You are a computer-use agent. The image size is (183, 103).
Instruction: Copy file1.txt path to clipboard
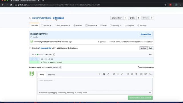54,55
